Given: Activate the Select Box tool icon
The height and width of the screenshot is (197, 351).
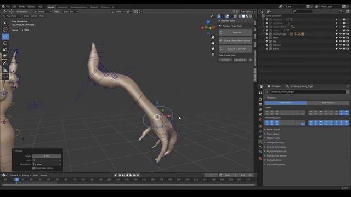Looking at the screenshot, I should tap(5, 23).
